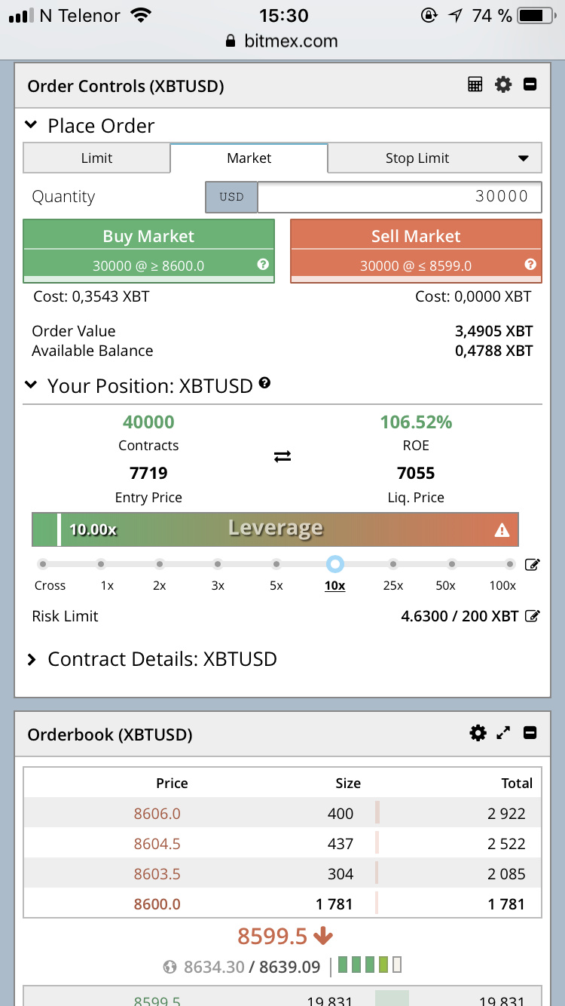Viewport: 565px width, 1006px height.
Task: Click the Sell Market button
Action: coord(416,251)
